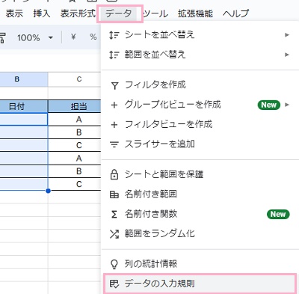Click the 範囲を並べ替え sort icon
Image resolution: width=299 pixels, height=294 pixels.
(114, 55)
